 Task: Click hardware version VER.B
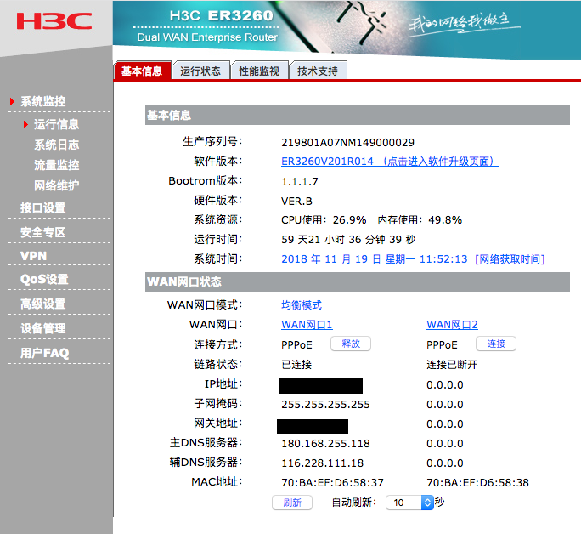(296, 202)
